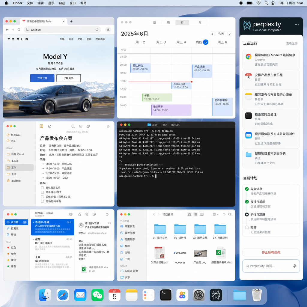Expand more toolbar items in Finder

(x=224, y=214)
